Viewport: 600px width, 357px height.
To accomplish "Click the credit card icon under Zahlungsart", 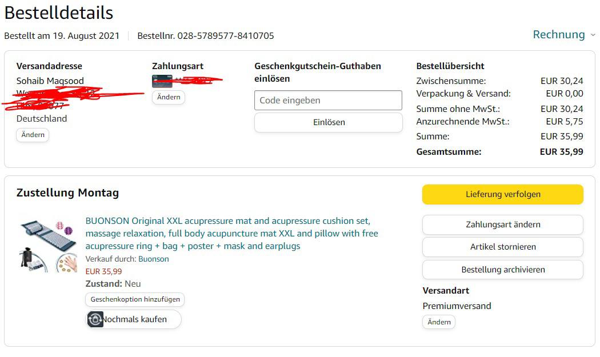I will (x=162, y=81).
